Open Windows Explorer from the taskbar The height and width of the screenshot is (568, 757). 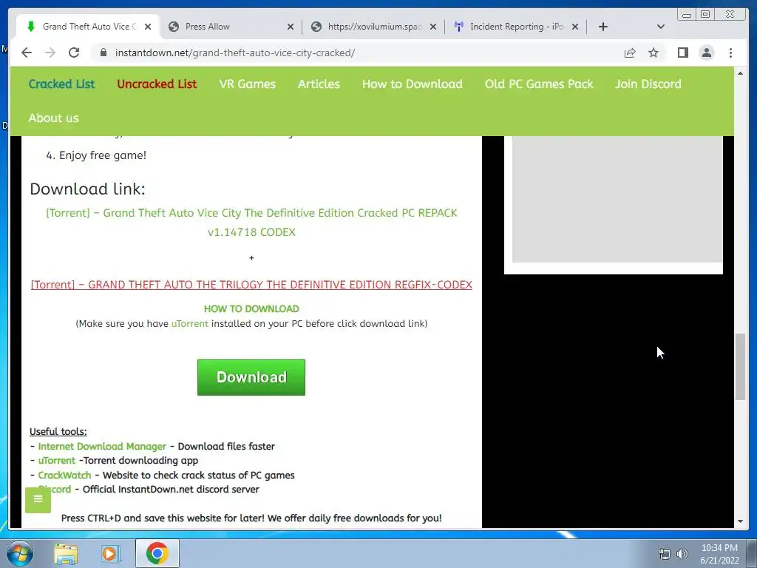coord(66,553)
